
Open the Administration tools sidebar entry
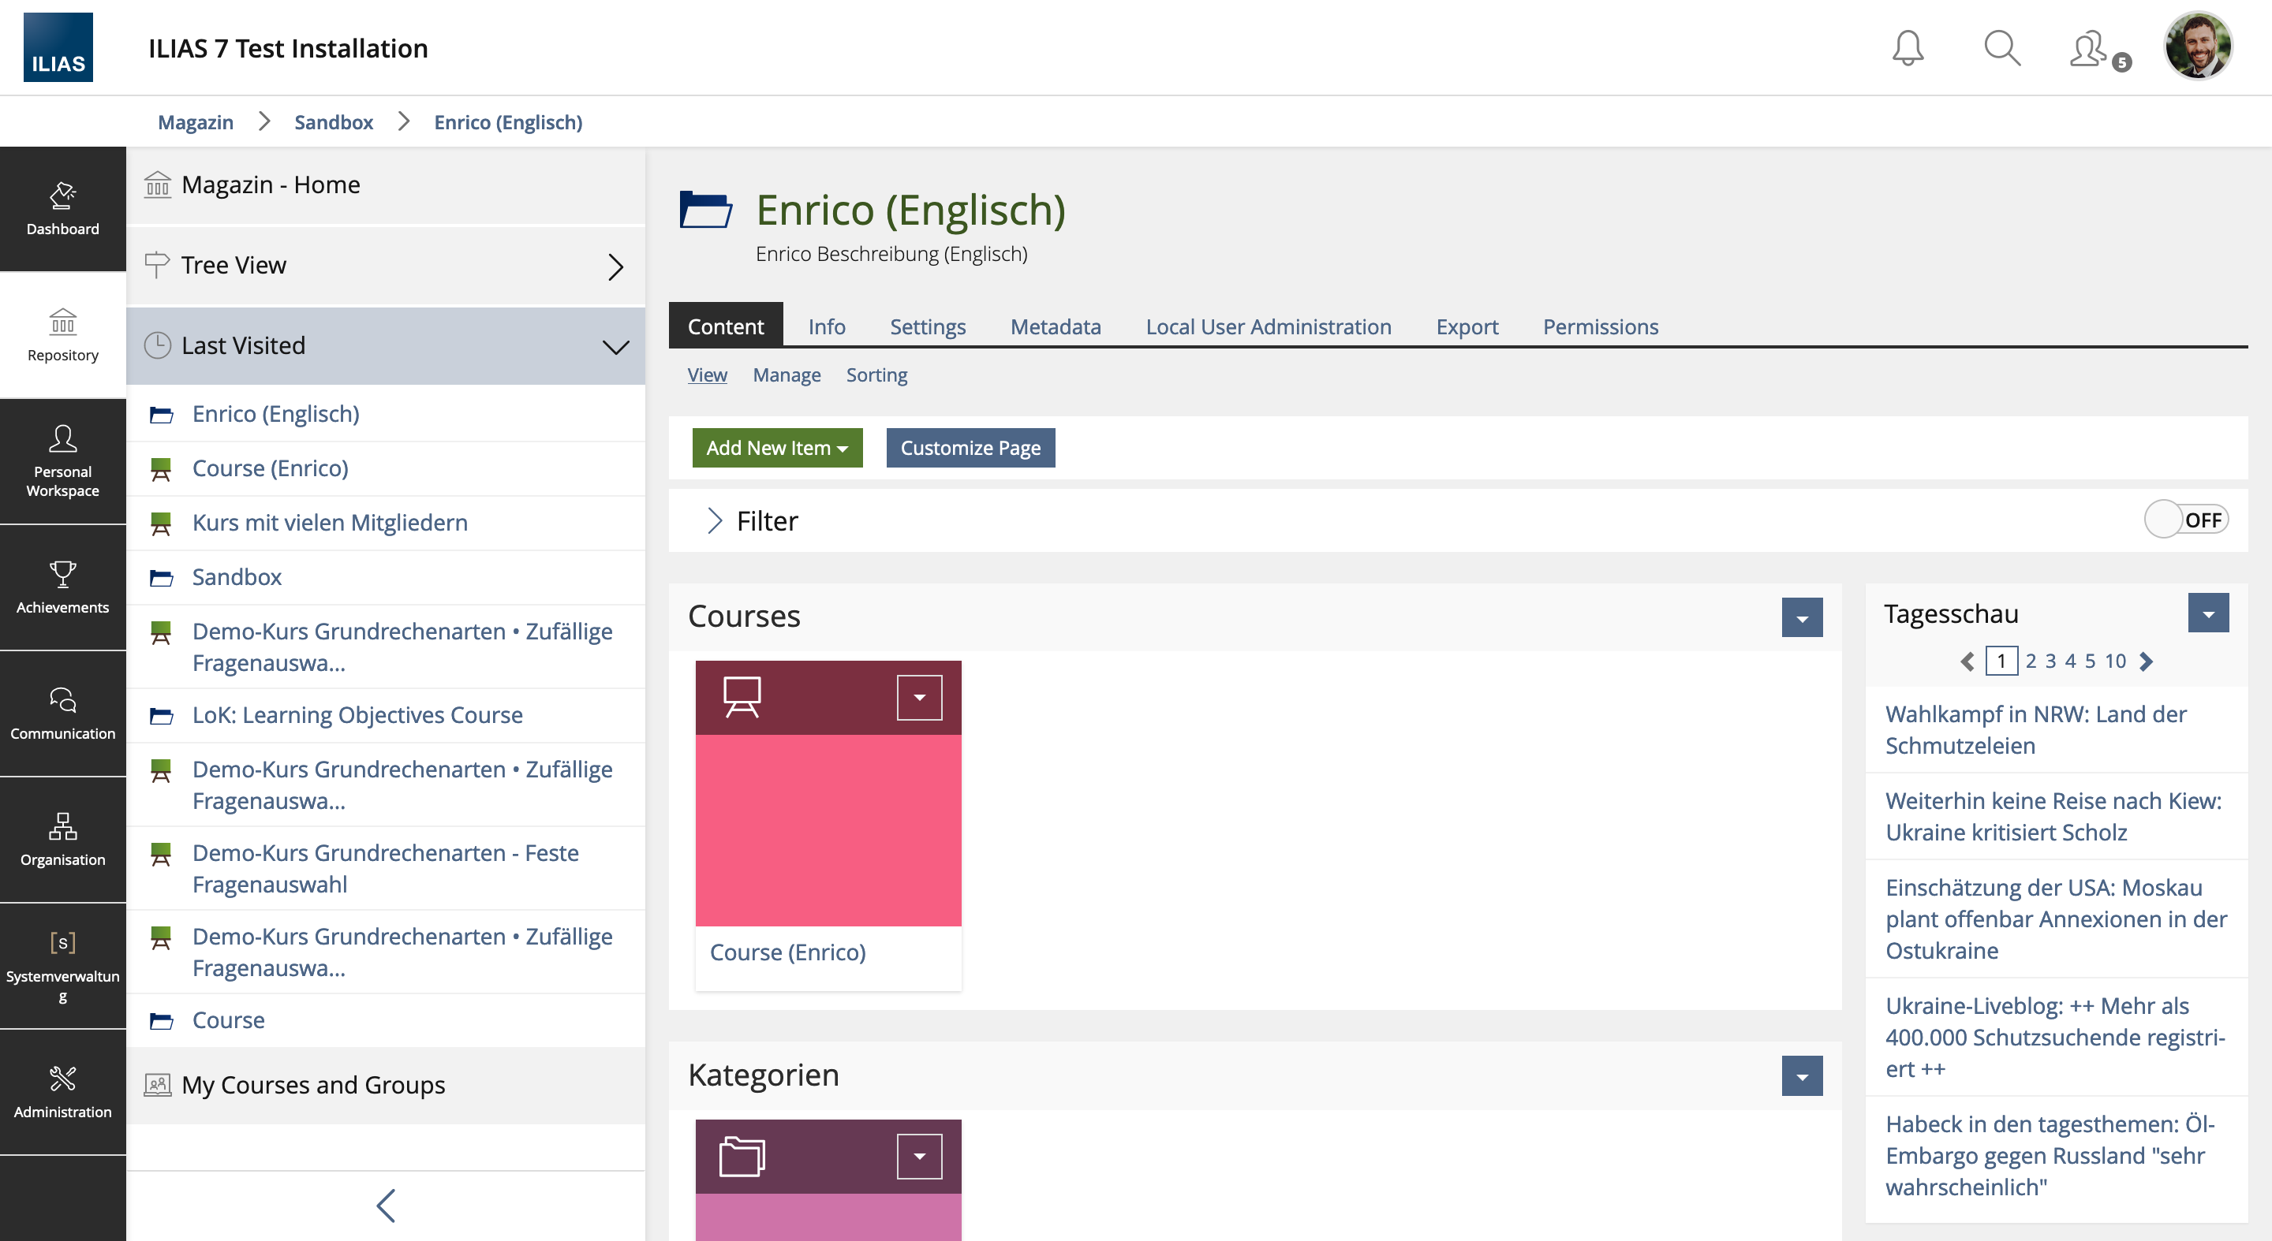pos(62,1091)
